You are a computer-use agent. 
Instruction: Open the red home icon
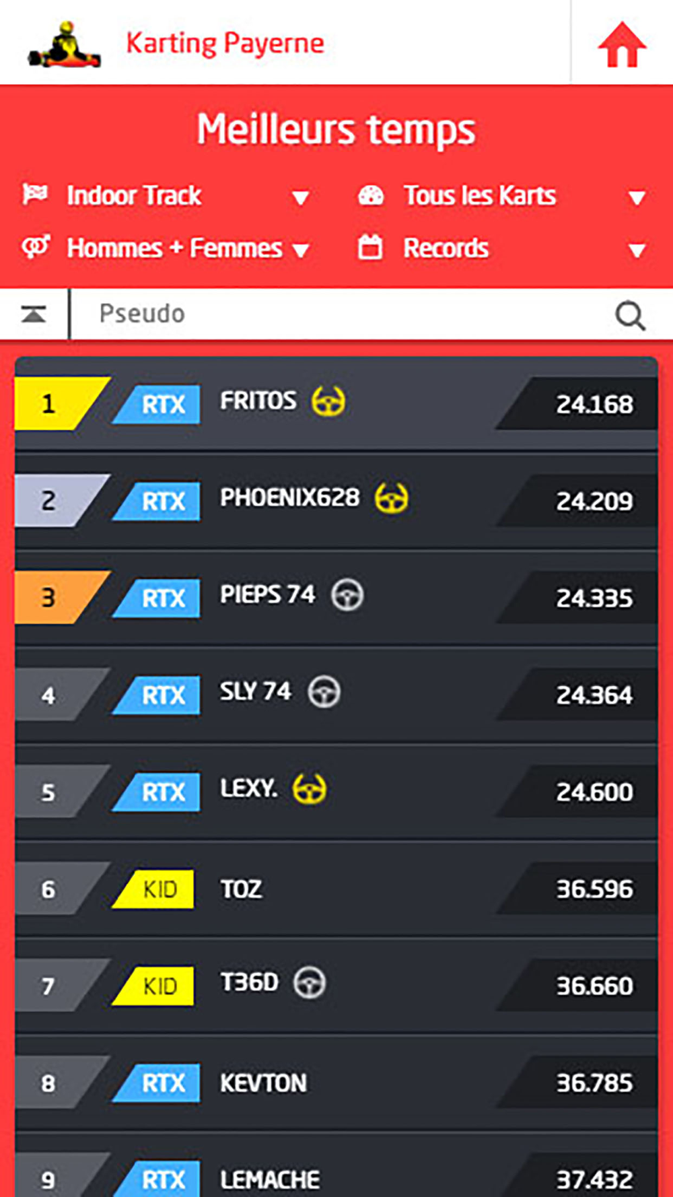pyautogui.click(x=622, y=45)
